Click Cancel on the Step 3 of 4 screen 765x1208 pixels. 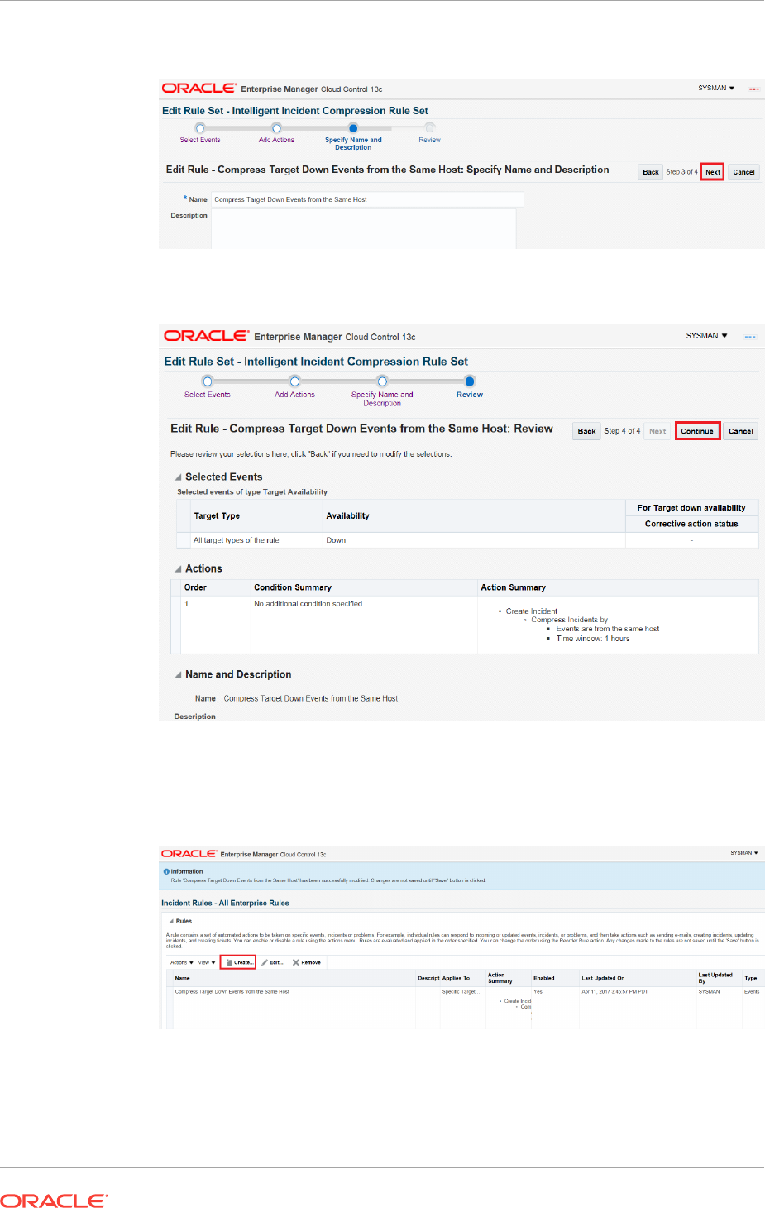743,172
